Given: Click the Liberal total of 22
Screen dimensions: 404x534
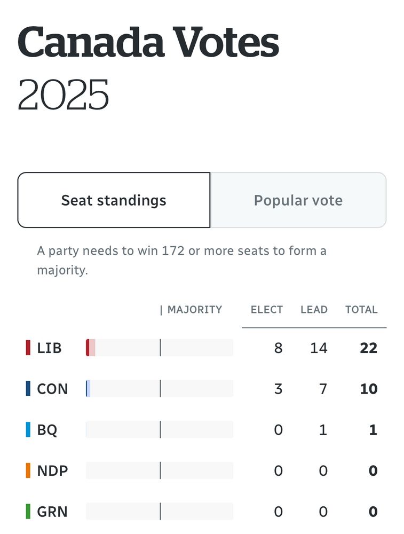Looking at the screenshot, I should pos(369,348).
